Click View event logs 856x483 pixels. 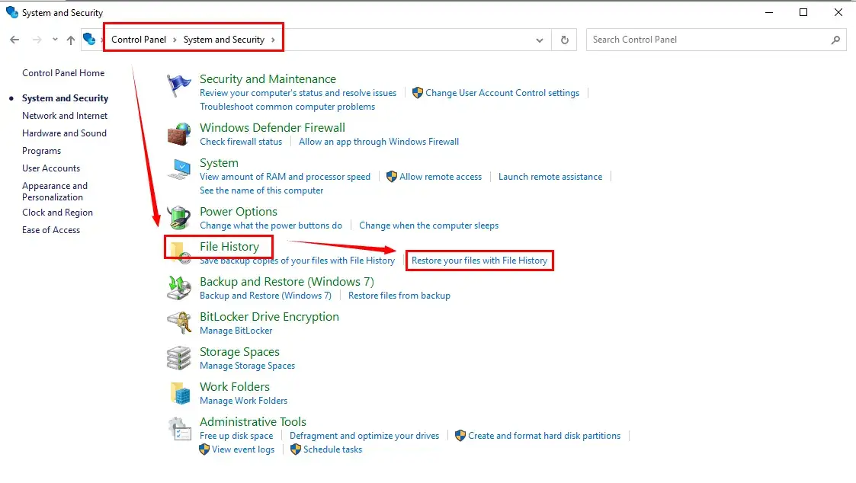pos(243,449)
